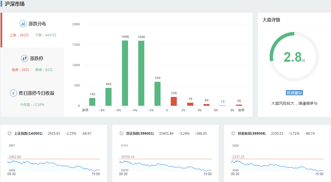Open the 创业板指(399006) link

pyautogui.click(x=252, y=134)
